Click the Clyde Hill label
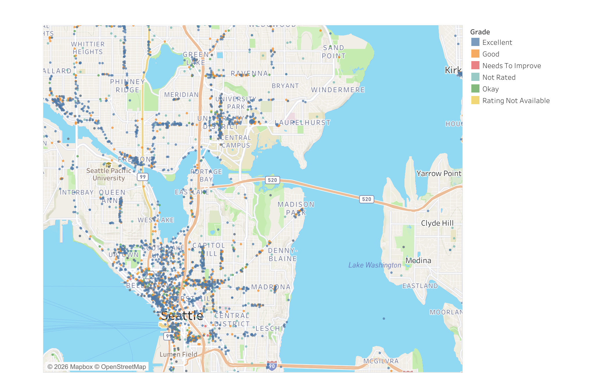This screenshot has width=596, height=373. click(x=437, y=223)
